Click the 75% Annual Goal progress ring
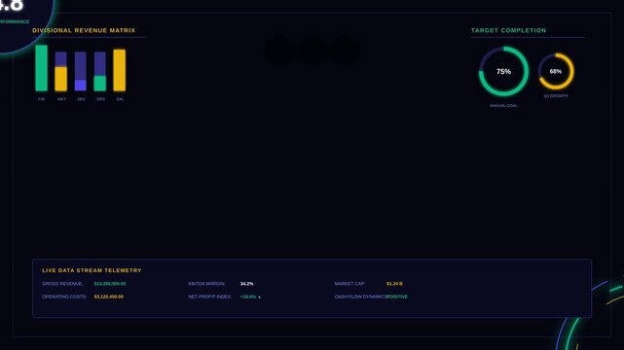This screenshot has width=624, height=350. click(503, 72)
